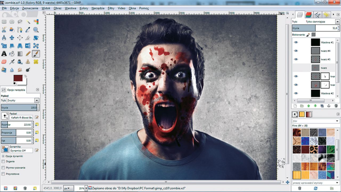Select the Eraser tool
The image size is (341, 192).
click(4, 62)
